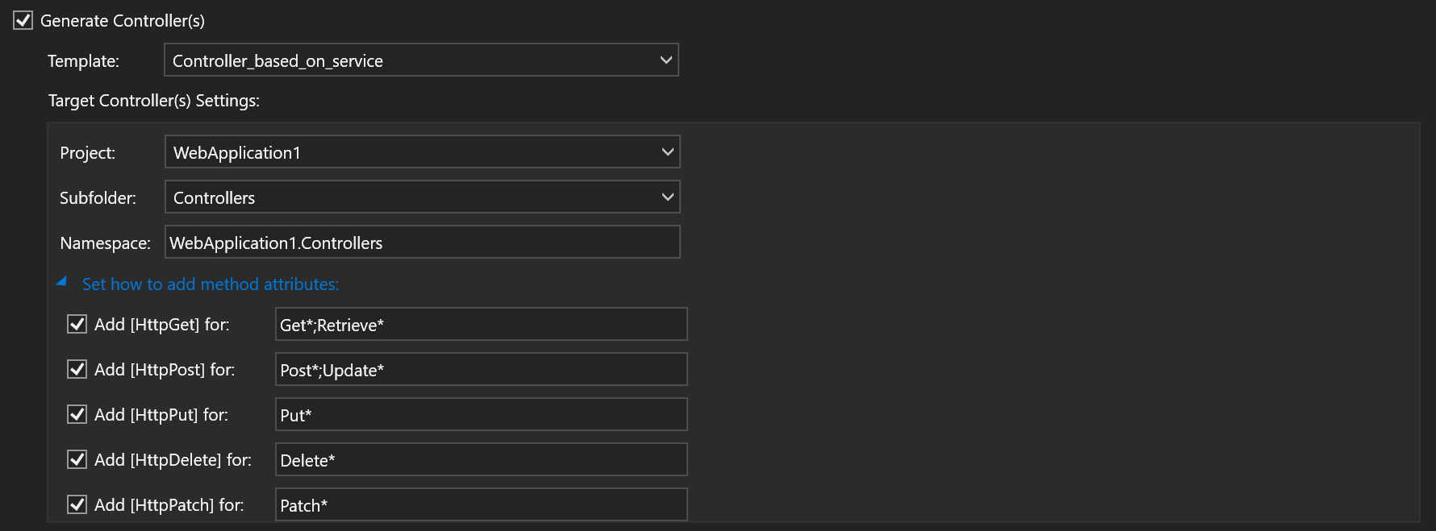Click the Generate Controller(s) label text
1436x531 pixels.
click(x=123, y=21)
